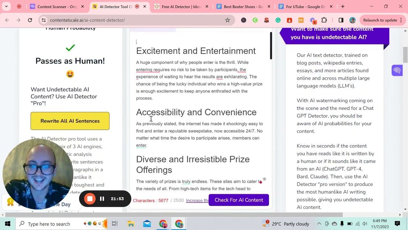Switch to Content Scanner - Originality tab
The image size is (408, 230).
(57, 6)
